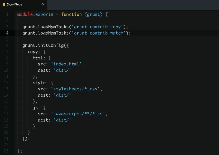Click the 'javascripts/**/*.js' string
This screenshot has height=155, width=219.
pos(78,114)
